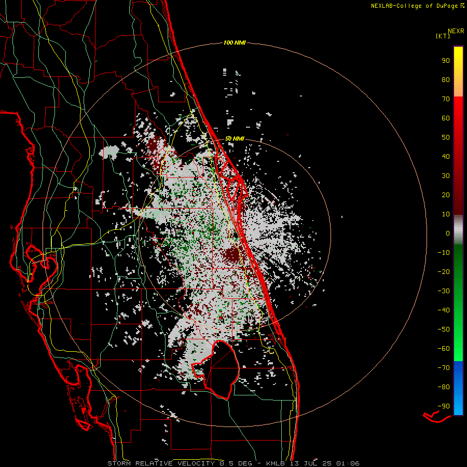Image resolution: width=467 pixels, height=467 pixels.
Task: Pick the blue segment at color bar bottom
Action: pos(458,388)
